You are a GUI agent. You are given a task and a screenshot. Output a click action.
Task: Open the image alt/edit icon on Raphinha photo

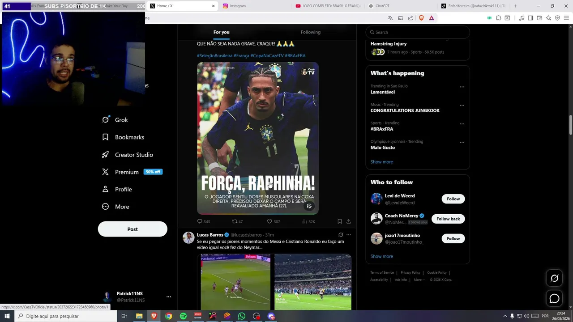tap(309, 206)
